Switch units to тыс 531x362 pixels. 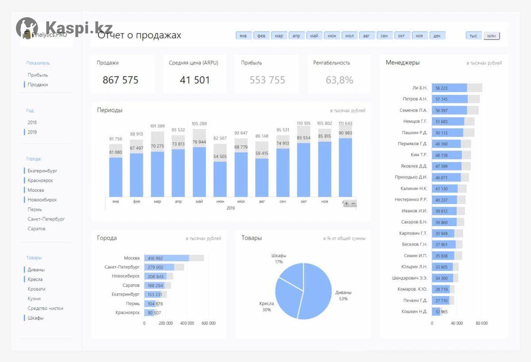click(473, 36)
